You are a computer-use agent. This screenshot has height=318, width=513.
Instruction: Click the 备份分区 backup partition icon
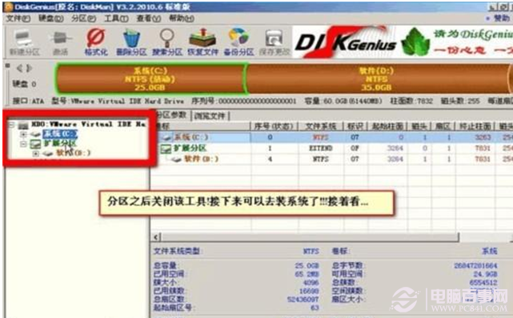(238, 42)
